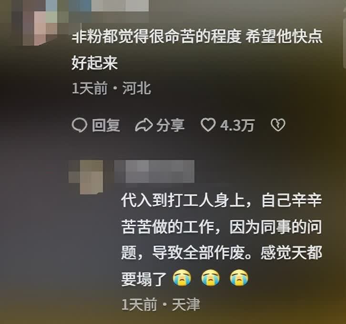This screenshot has height=324, width=346.
Task: Click the first crying emoji after 要塌了
Action: (182, 278)
